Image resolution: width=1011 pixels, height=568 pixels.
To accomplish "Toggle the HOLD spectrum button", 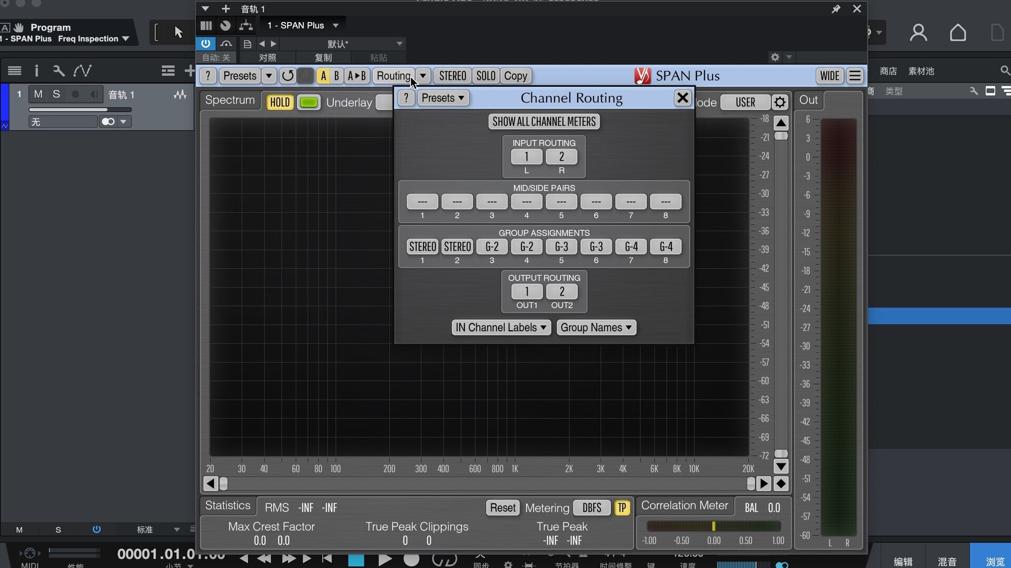I will point(280,102).
